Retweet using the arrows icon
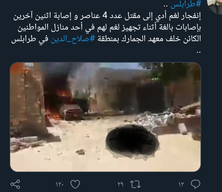This screenshot has height=192, width=222. 135,184
